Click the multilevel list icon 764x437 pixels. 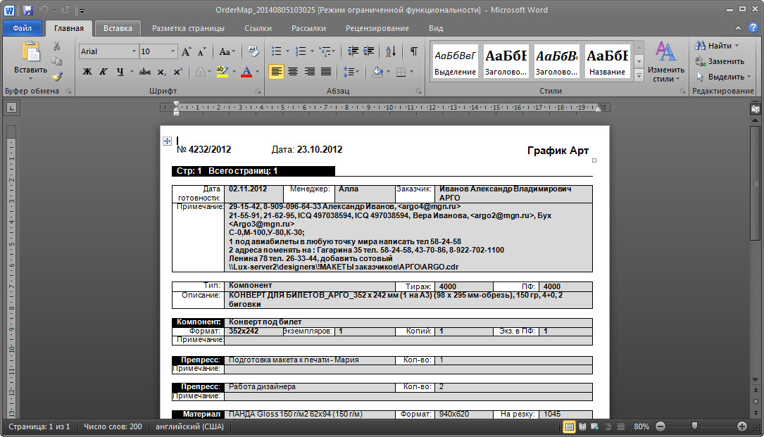[325, 51]
